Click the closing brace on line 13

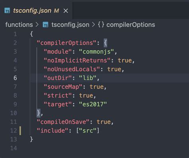[31, 140]
